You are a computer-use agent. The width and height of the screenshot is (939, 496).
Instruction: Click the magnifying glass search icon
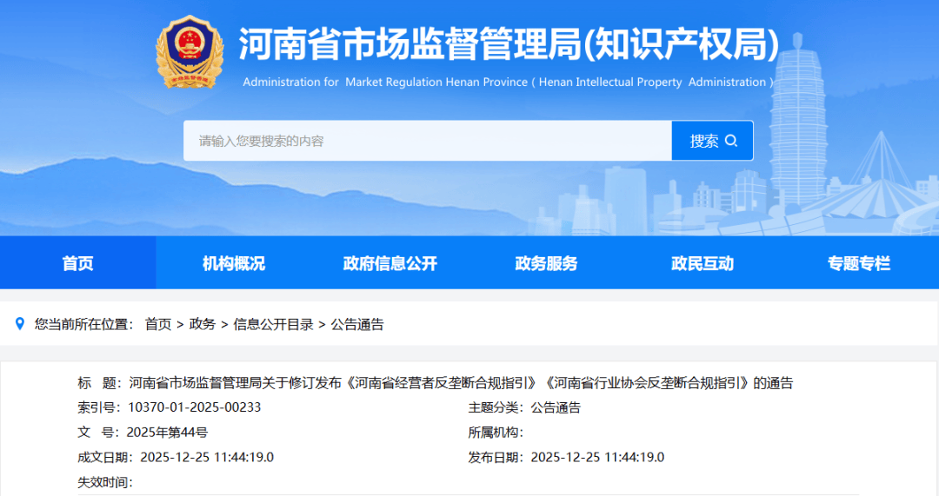(x=731, y=141)
